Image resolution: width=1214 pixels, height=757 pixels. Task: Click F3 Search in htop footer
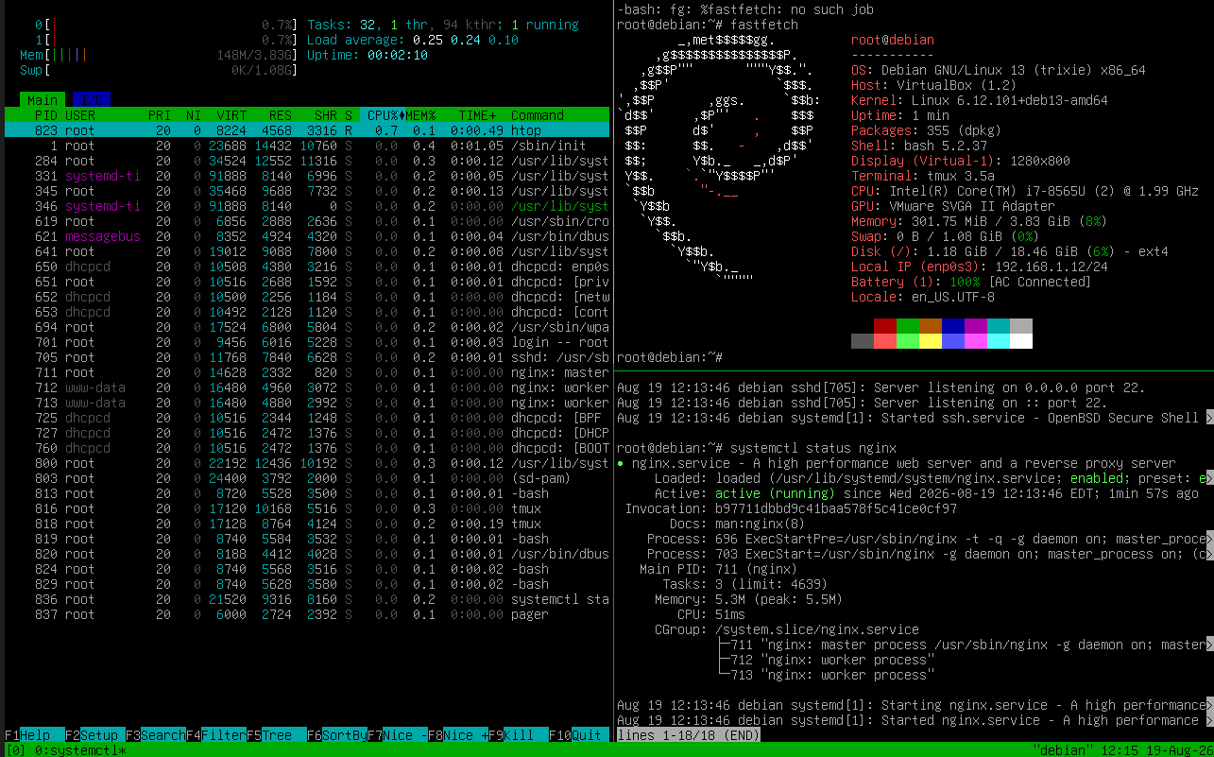[156, 735]
